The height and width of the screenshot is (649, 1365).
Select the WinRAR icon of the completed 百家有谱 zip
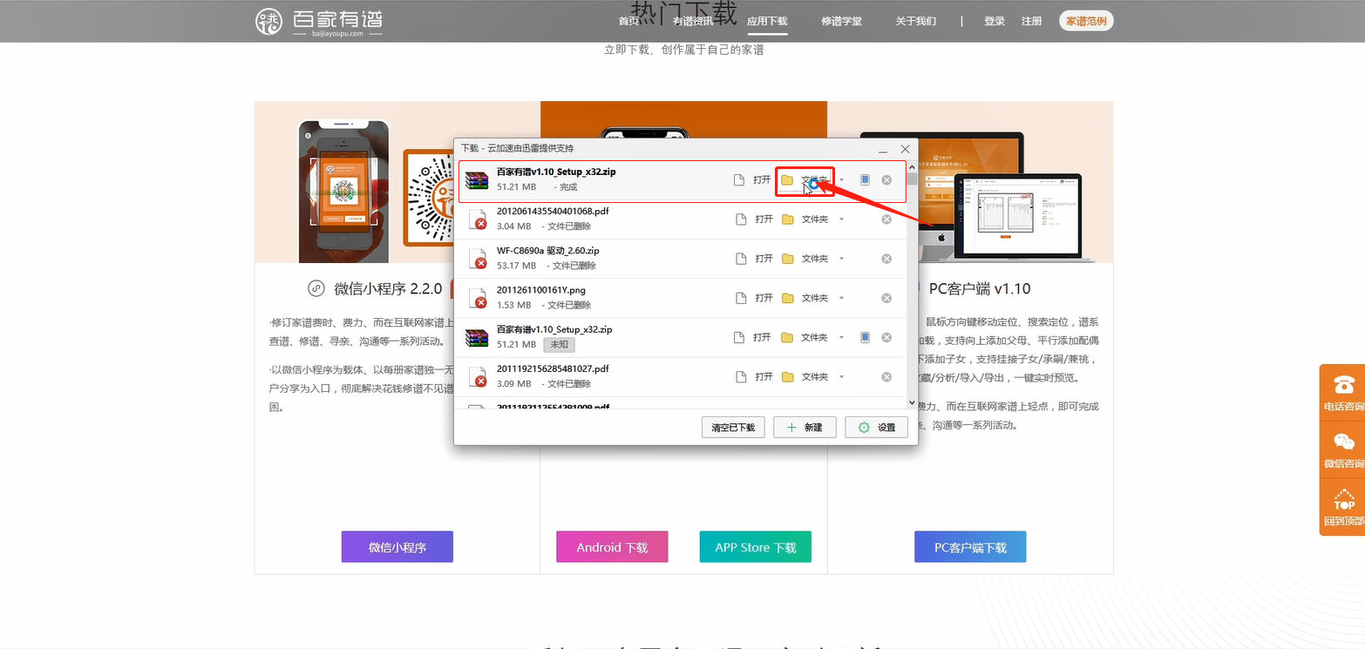pyautogui.click(x=477, y=180)
